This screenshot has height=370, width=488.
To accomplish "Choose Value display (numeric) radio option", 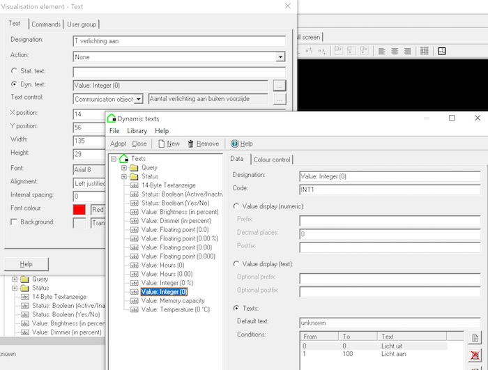I will [236, 206].
